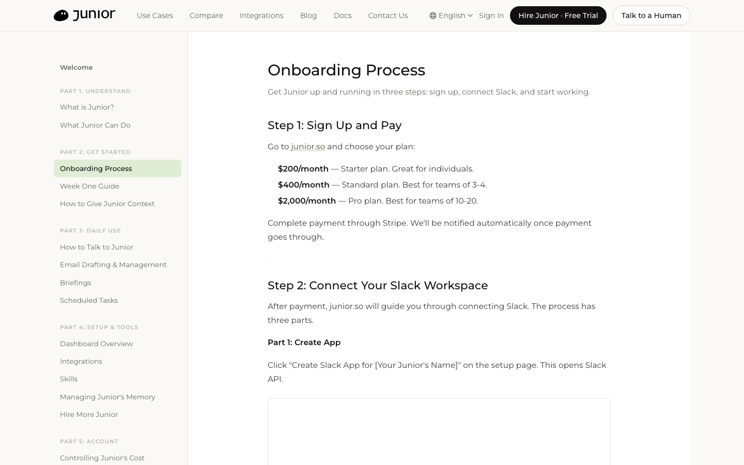Go to the Integrations nav link

pyautogui.click(x=261, y=16)
